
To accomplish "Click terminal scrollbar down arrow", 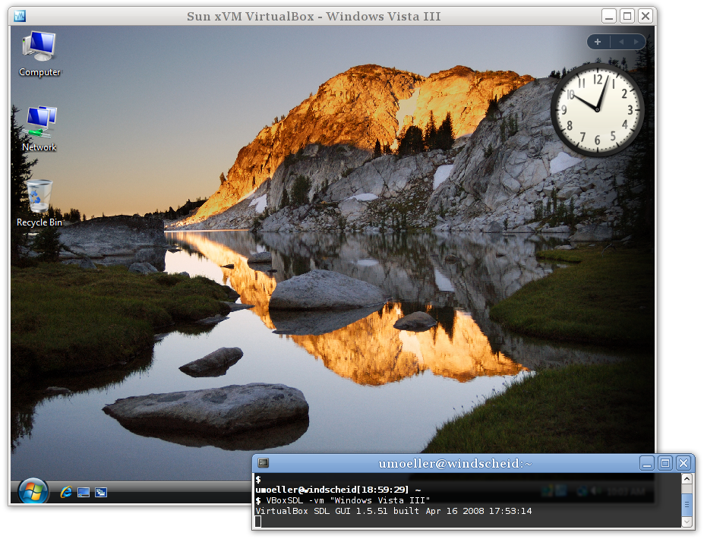I will pos(687,522).
